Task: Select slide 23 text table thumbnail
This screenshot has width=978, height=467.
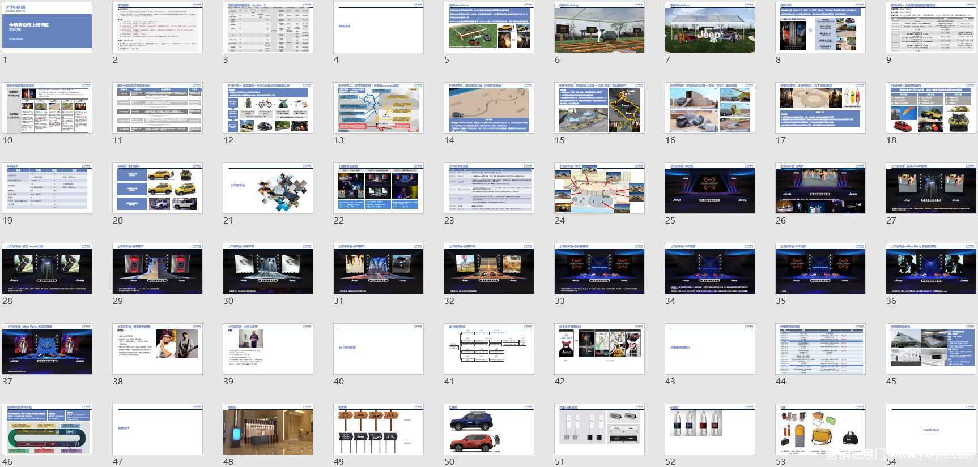Action: 489,188
